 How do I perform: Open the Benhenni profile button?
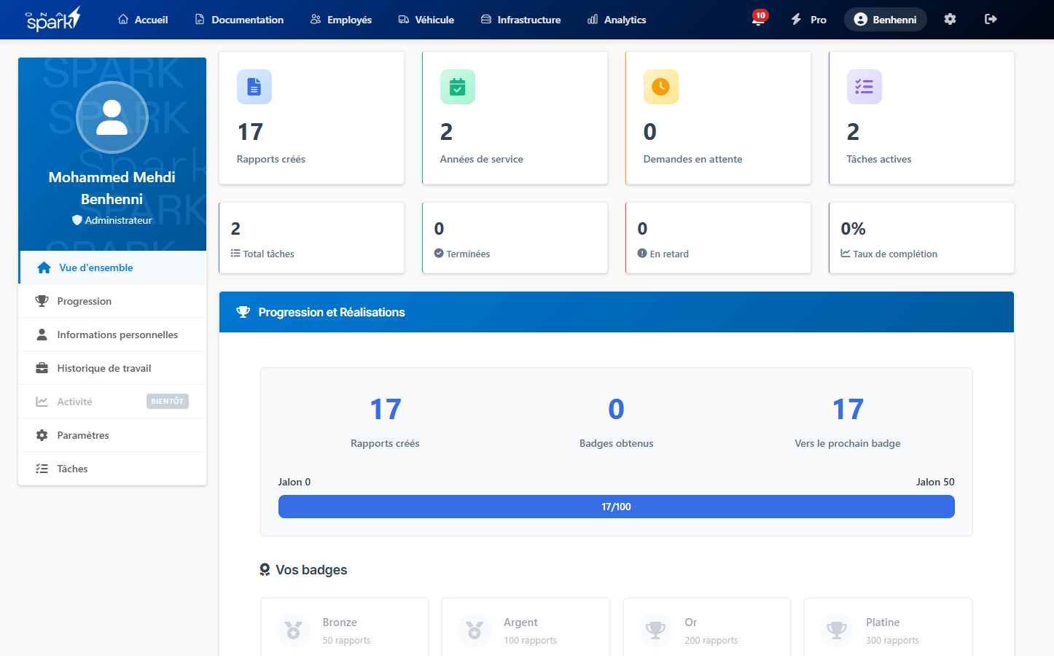(885, 20)
